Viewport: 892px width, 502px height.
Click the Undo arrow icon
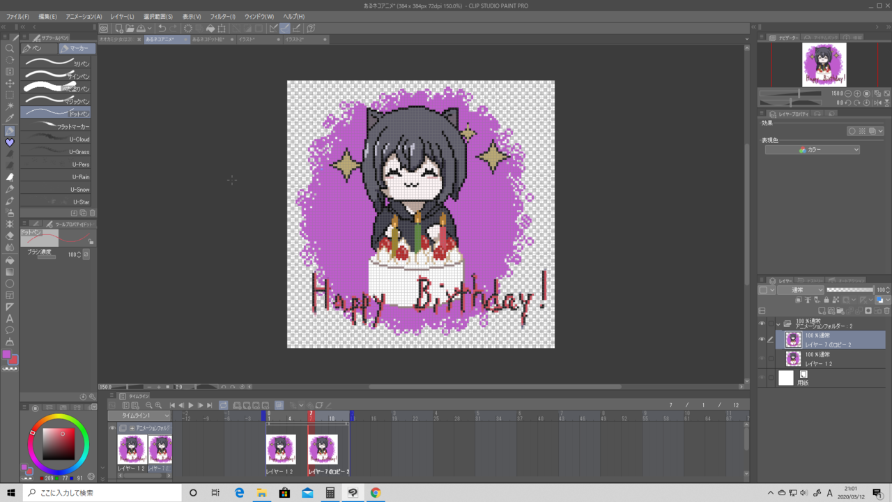click(x=162, y=29)
